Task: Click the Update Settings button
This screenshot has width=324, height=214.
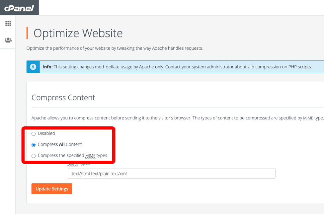Action: (52, 189)
